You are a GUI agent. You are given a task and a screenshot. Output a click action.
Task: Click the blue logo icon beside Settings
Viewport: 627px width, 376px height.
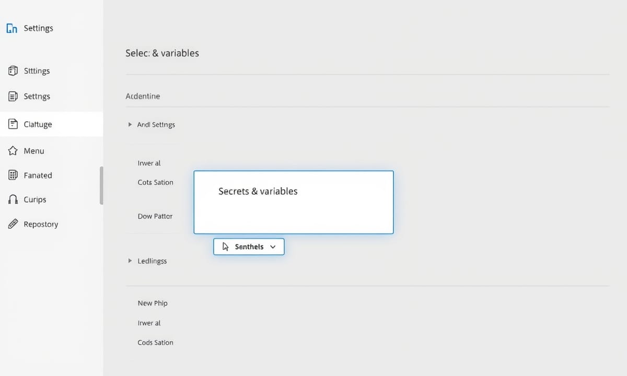point(11,29)
